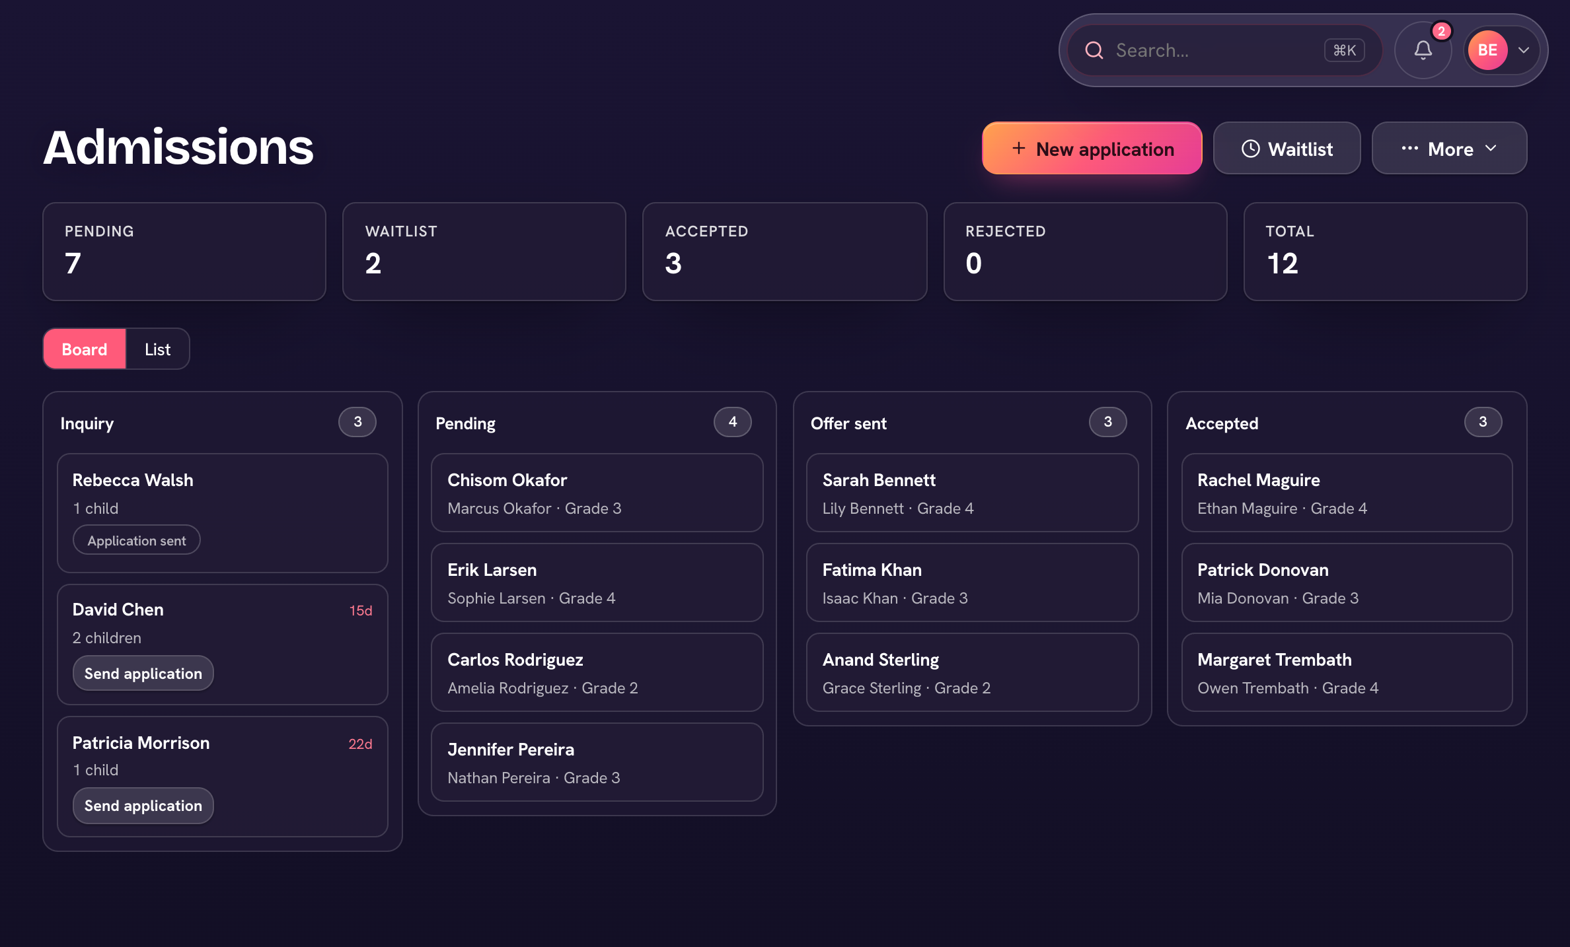
Task: Open the Margaret Trembath accepted card
Action: pos(1347,672)
